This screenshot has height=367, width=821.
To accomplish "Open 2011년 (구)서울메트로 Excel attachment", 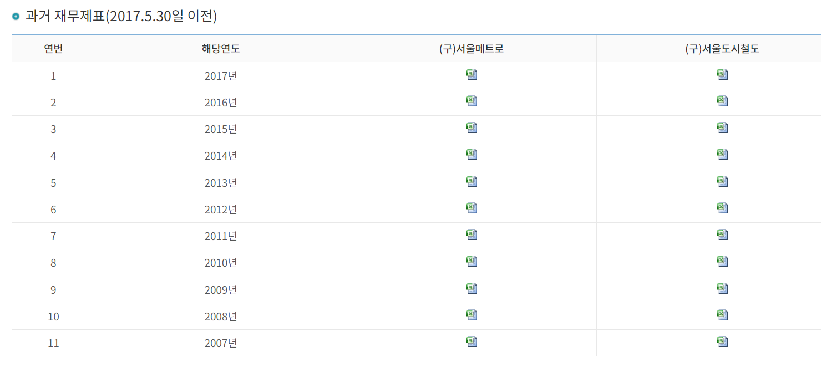I will [472, 235].
